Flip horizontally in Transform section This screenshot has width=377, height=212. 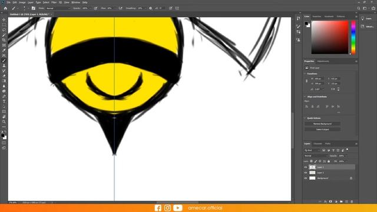point(333,89)
